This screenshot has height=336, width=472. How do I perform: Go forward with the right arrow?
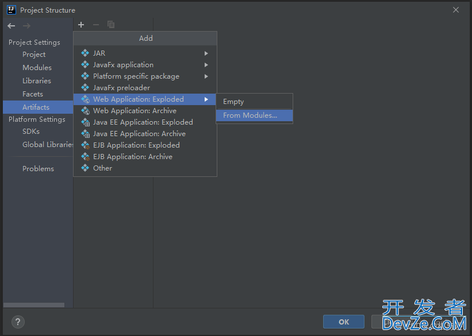(26, 26)
